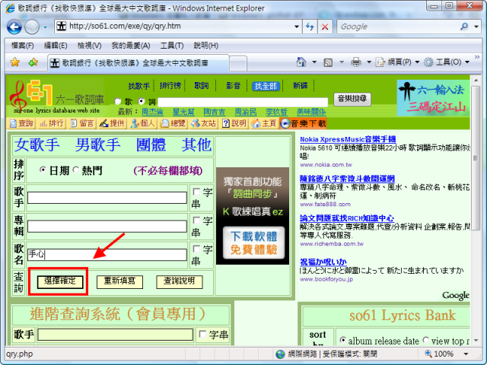Click the page vertical scrollbar thumb

tap(476, 158)
